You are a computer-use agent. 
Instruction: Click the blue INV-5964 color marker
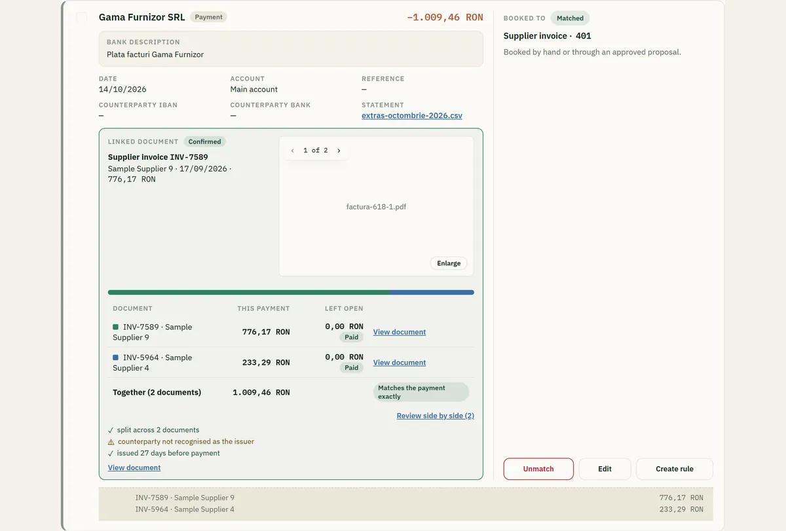[116, 357]
